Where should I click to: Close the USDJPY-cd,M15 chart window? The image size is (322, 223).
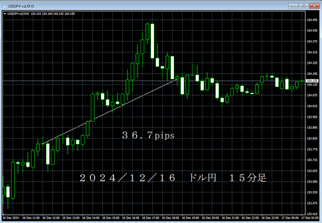314,6
